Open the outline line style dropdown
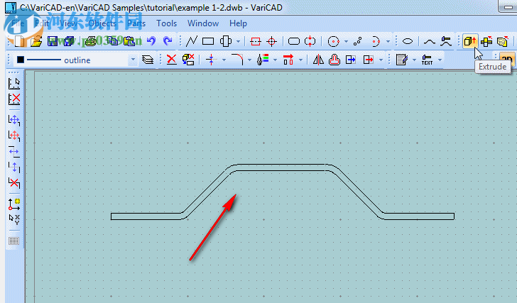The image size is (517, 303). [133, 60]
